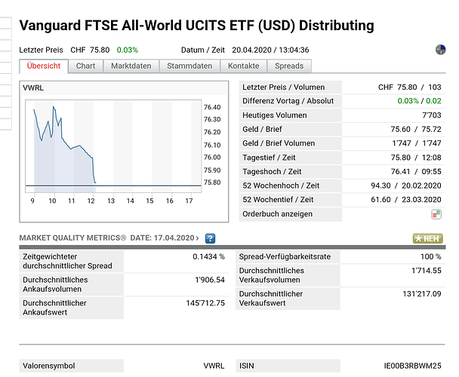Click the spread value 0.1434 %

tap(208, 257)
